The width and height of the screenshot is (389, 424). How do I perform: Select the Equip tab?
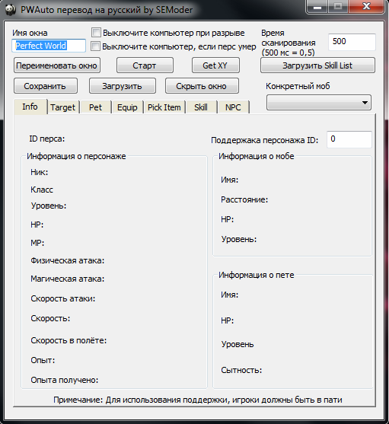(x=127, y=107)
